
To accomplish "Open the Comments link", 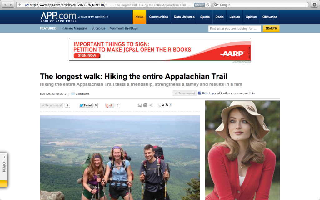I will (x=82, y=94).
